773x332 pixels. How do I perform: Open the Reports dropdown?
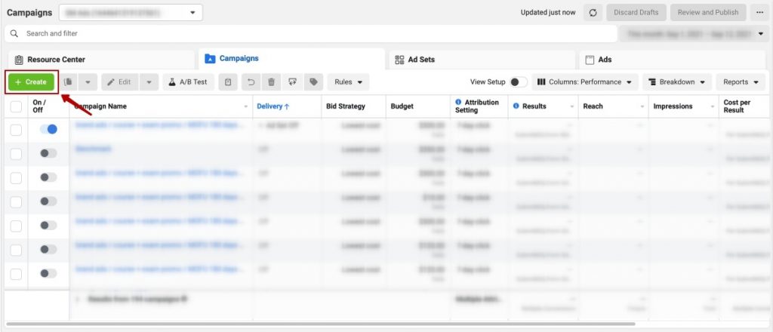741,81
